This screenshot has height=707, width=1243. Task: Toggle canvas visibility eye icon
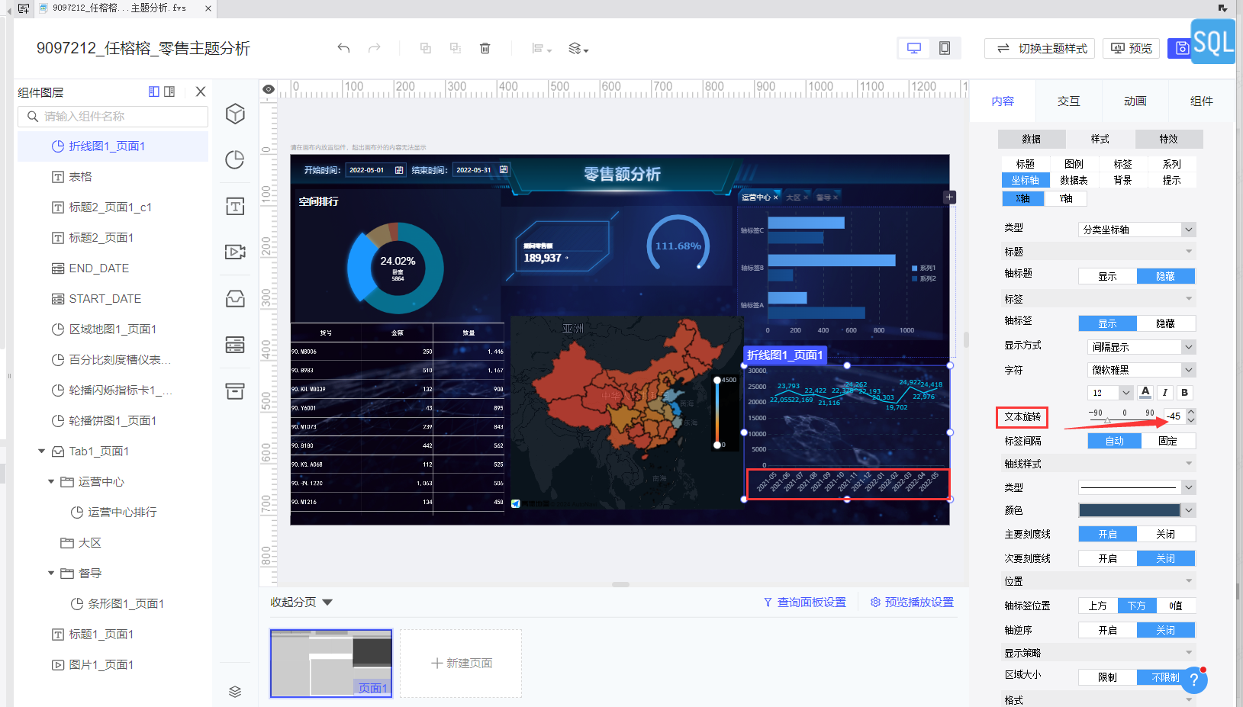click(269, 89)
